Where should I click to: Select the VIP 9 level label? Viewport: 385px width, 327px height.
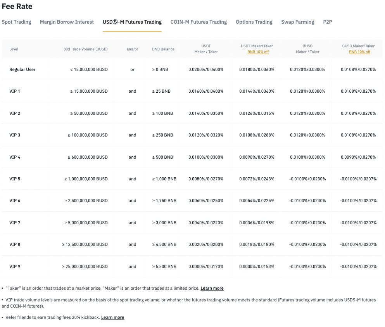click(15, 266)
